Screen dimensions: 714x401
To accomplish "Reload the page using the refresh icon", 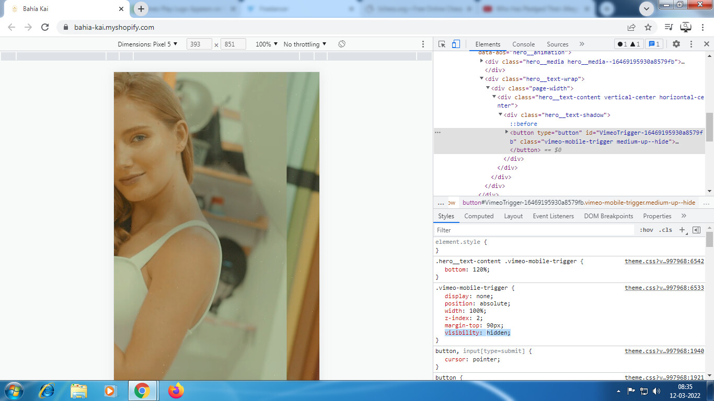I will (x=45, y=27).
